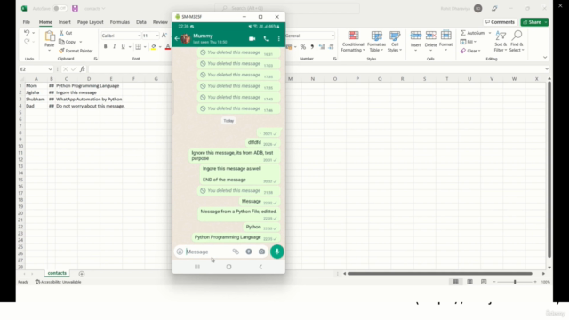This screenshot has width=569, height=320.
Task: Click WhatsApp back arrow
Action: (x=177, y=38)
